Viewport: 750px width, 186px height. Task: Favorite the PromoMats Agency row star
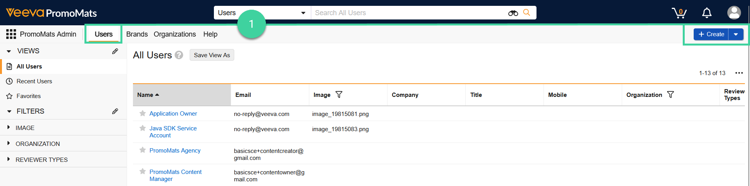(143, 150)
